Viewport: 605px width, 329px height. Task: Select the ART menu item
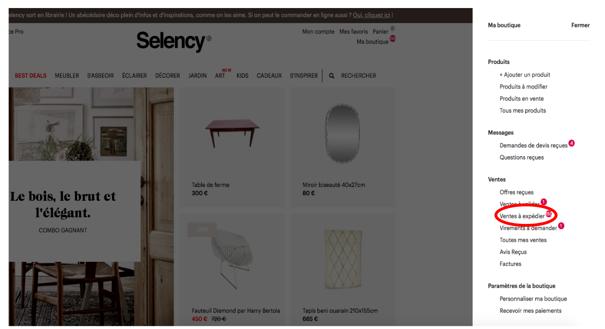(x=220, y=76)
